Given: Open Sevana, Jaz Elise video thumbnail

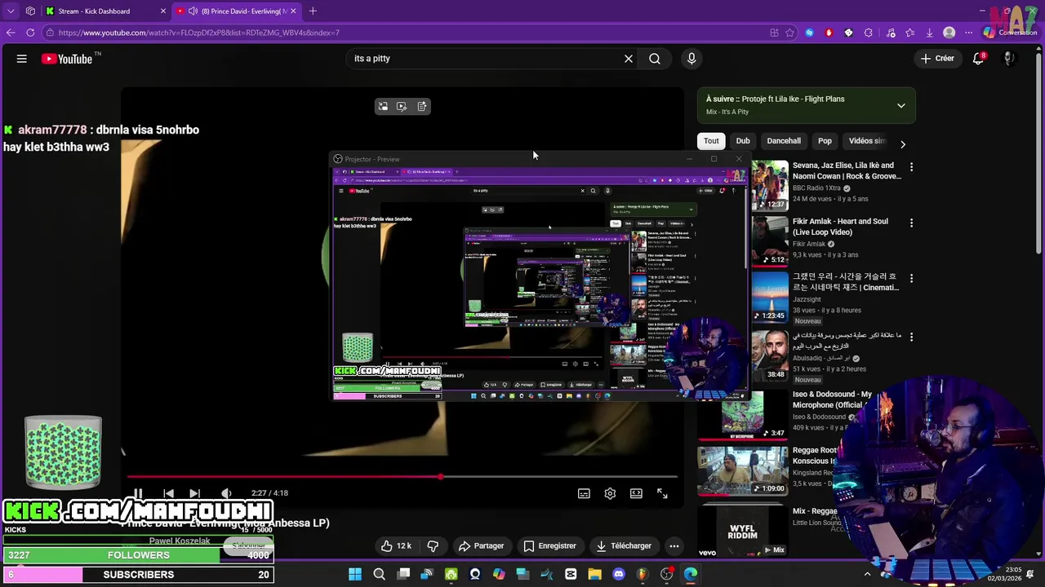Looking at the screenshot, I should [x=770, y=185].
